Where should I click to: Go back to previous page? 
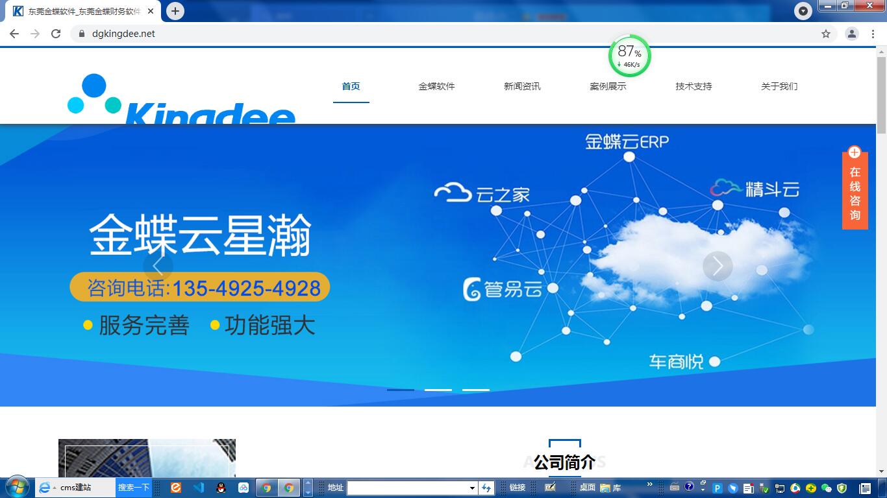pos(14,34)
